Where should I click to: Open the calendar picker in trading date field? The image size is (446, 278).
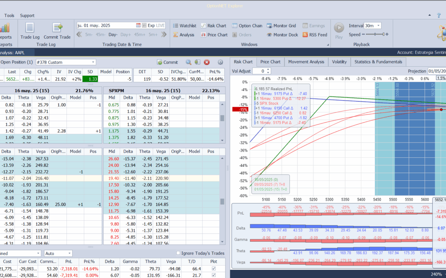point(138,25)
